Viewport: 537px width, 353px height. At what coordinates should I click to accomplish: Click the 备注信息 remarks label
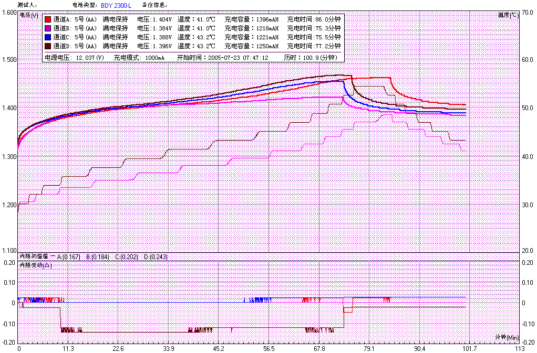(154, 5)
